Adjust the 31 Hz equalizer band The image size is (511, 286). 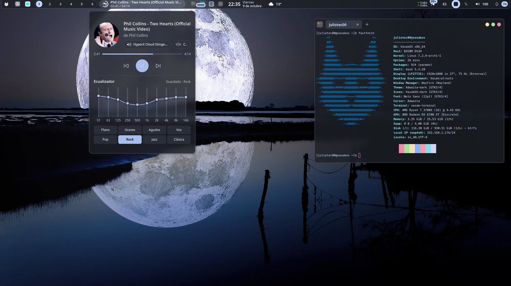98,102
